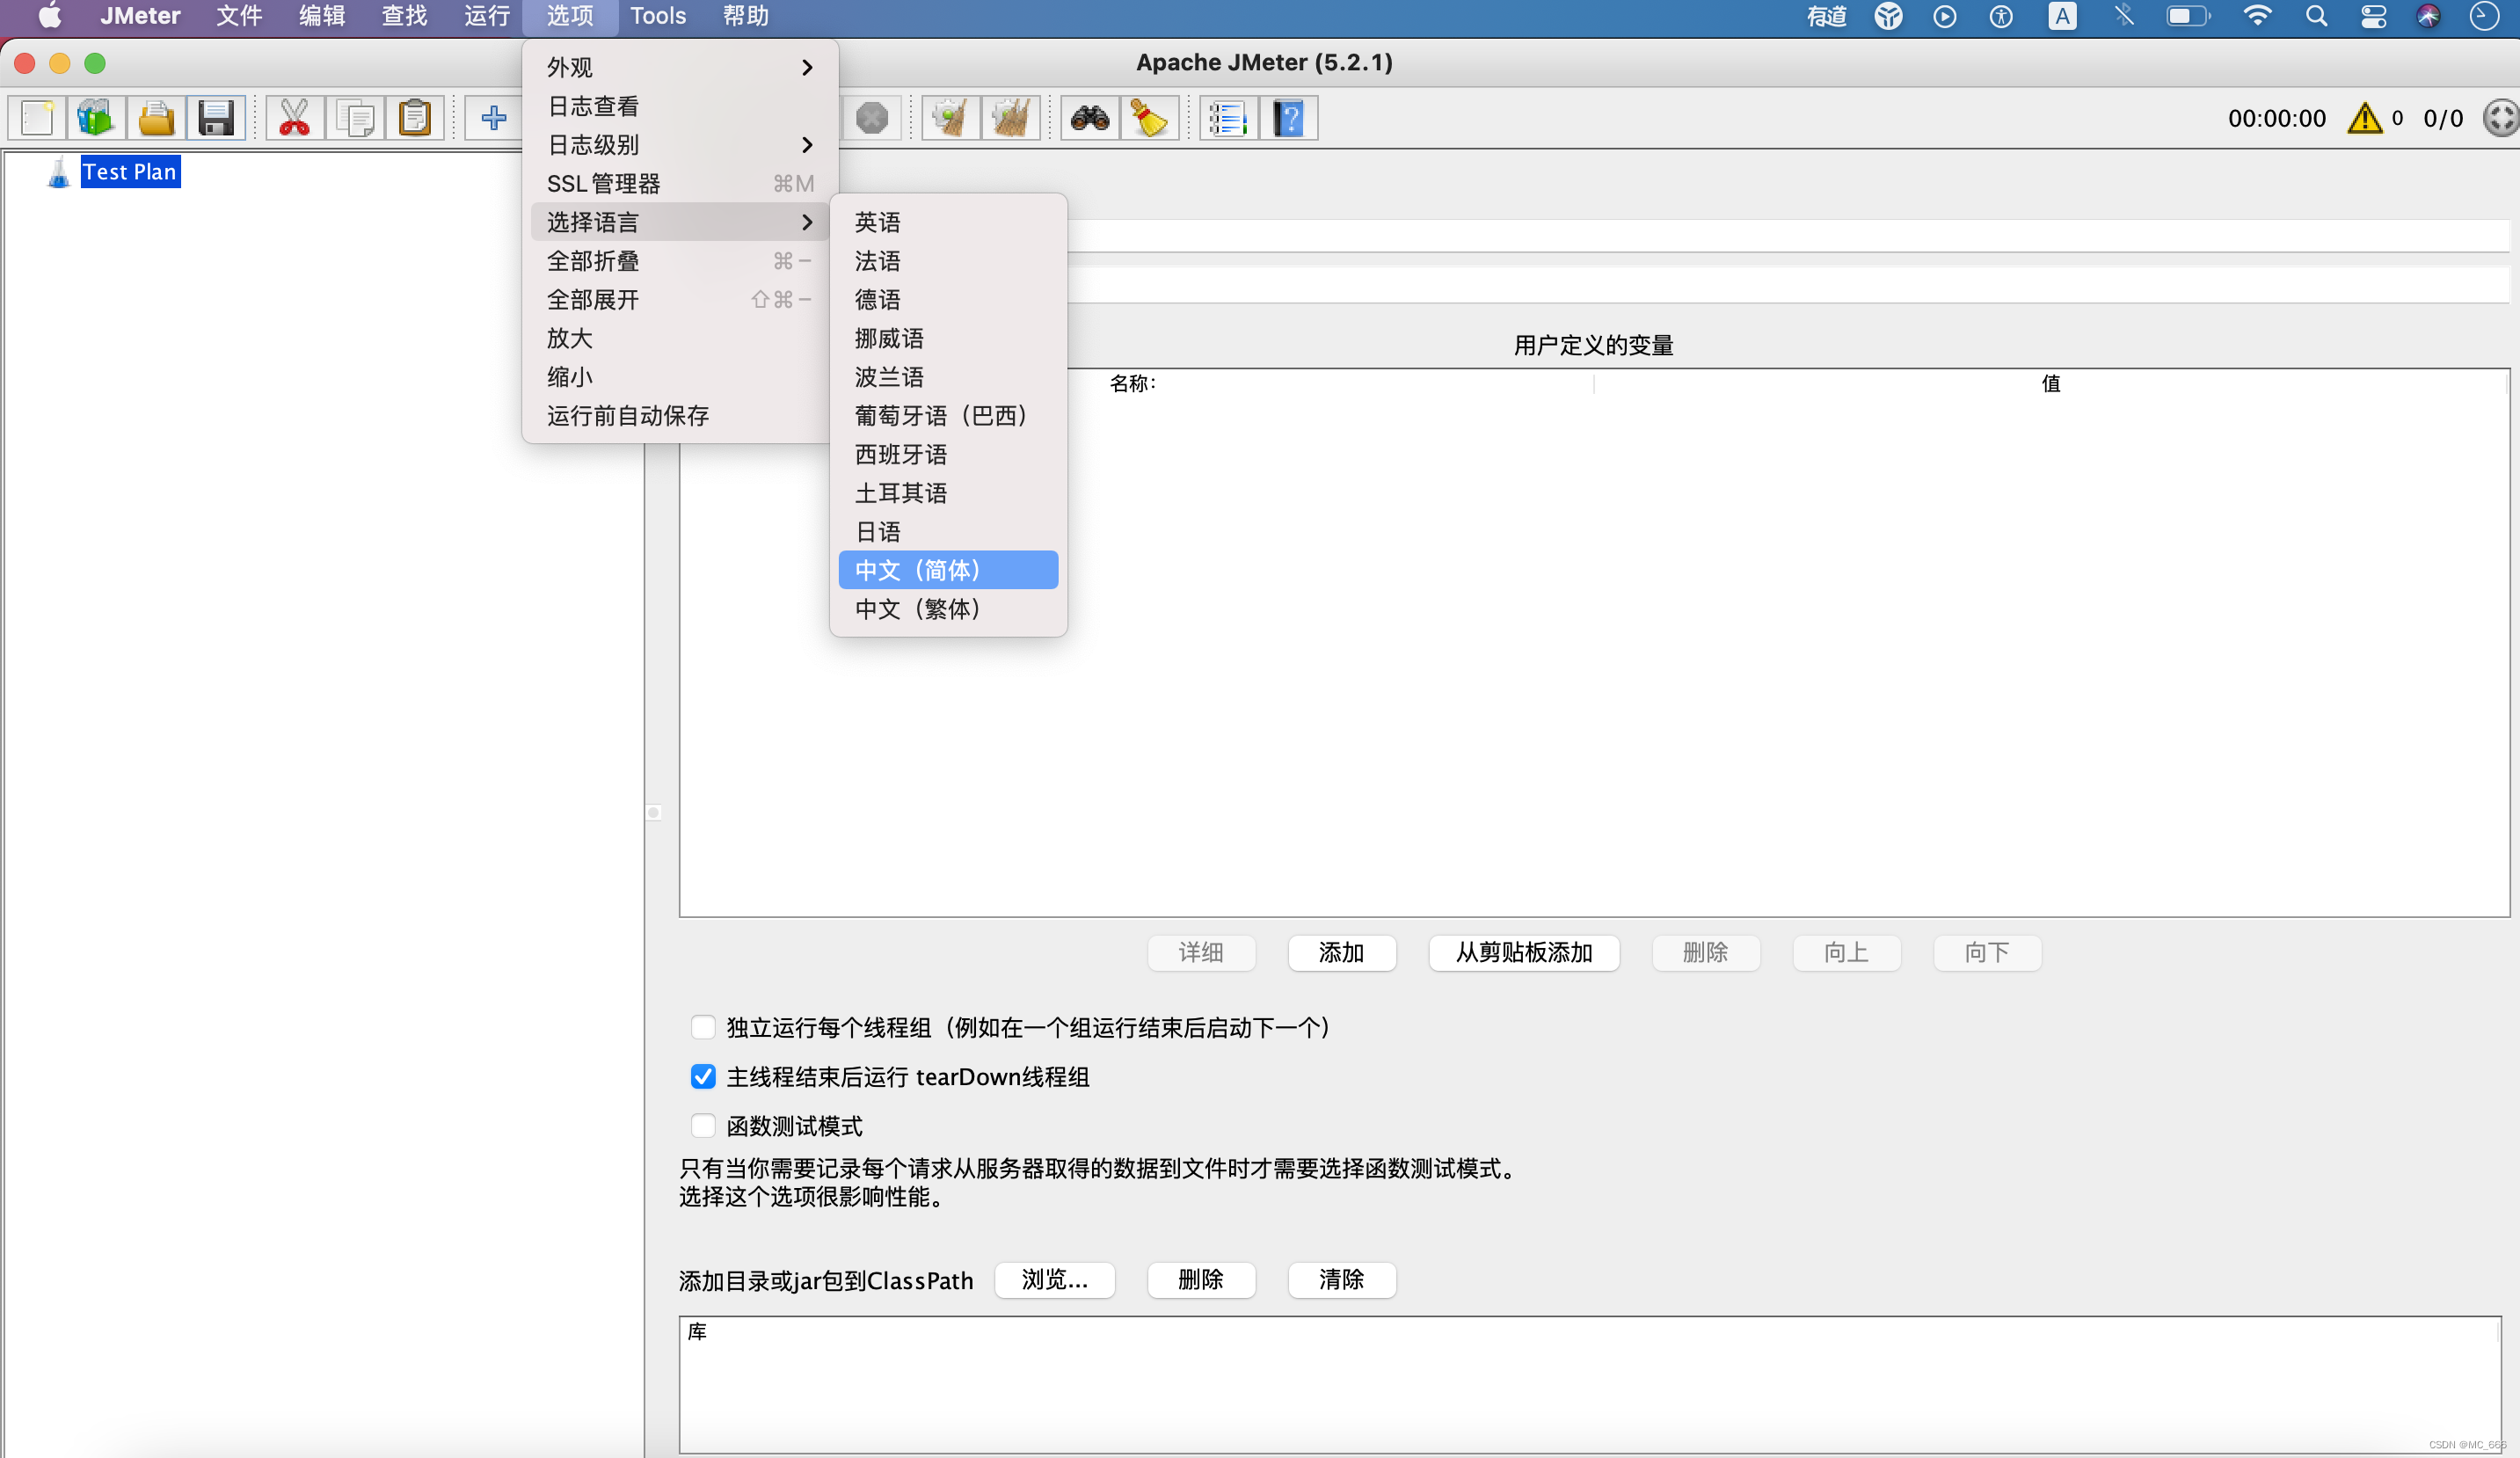
Task: Select 日志查看 menu item
Action: (x=680, y=106)
